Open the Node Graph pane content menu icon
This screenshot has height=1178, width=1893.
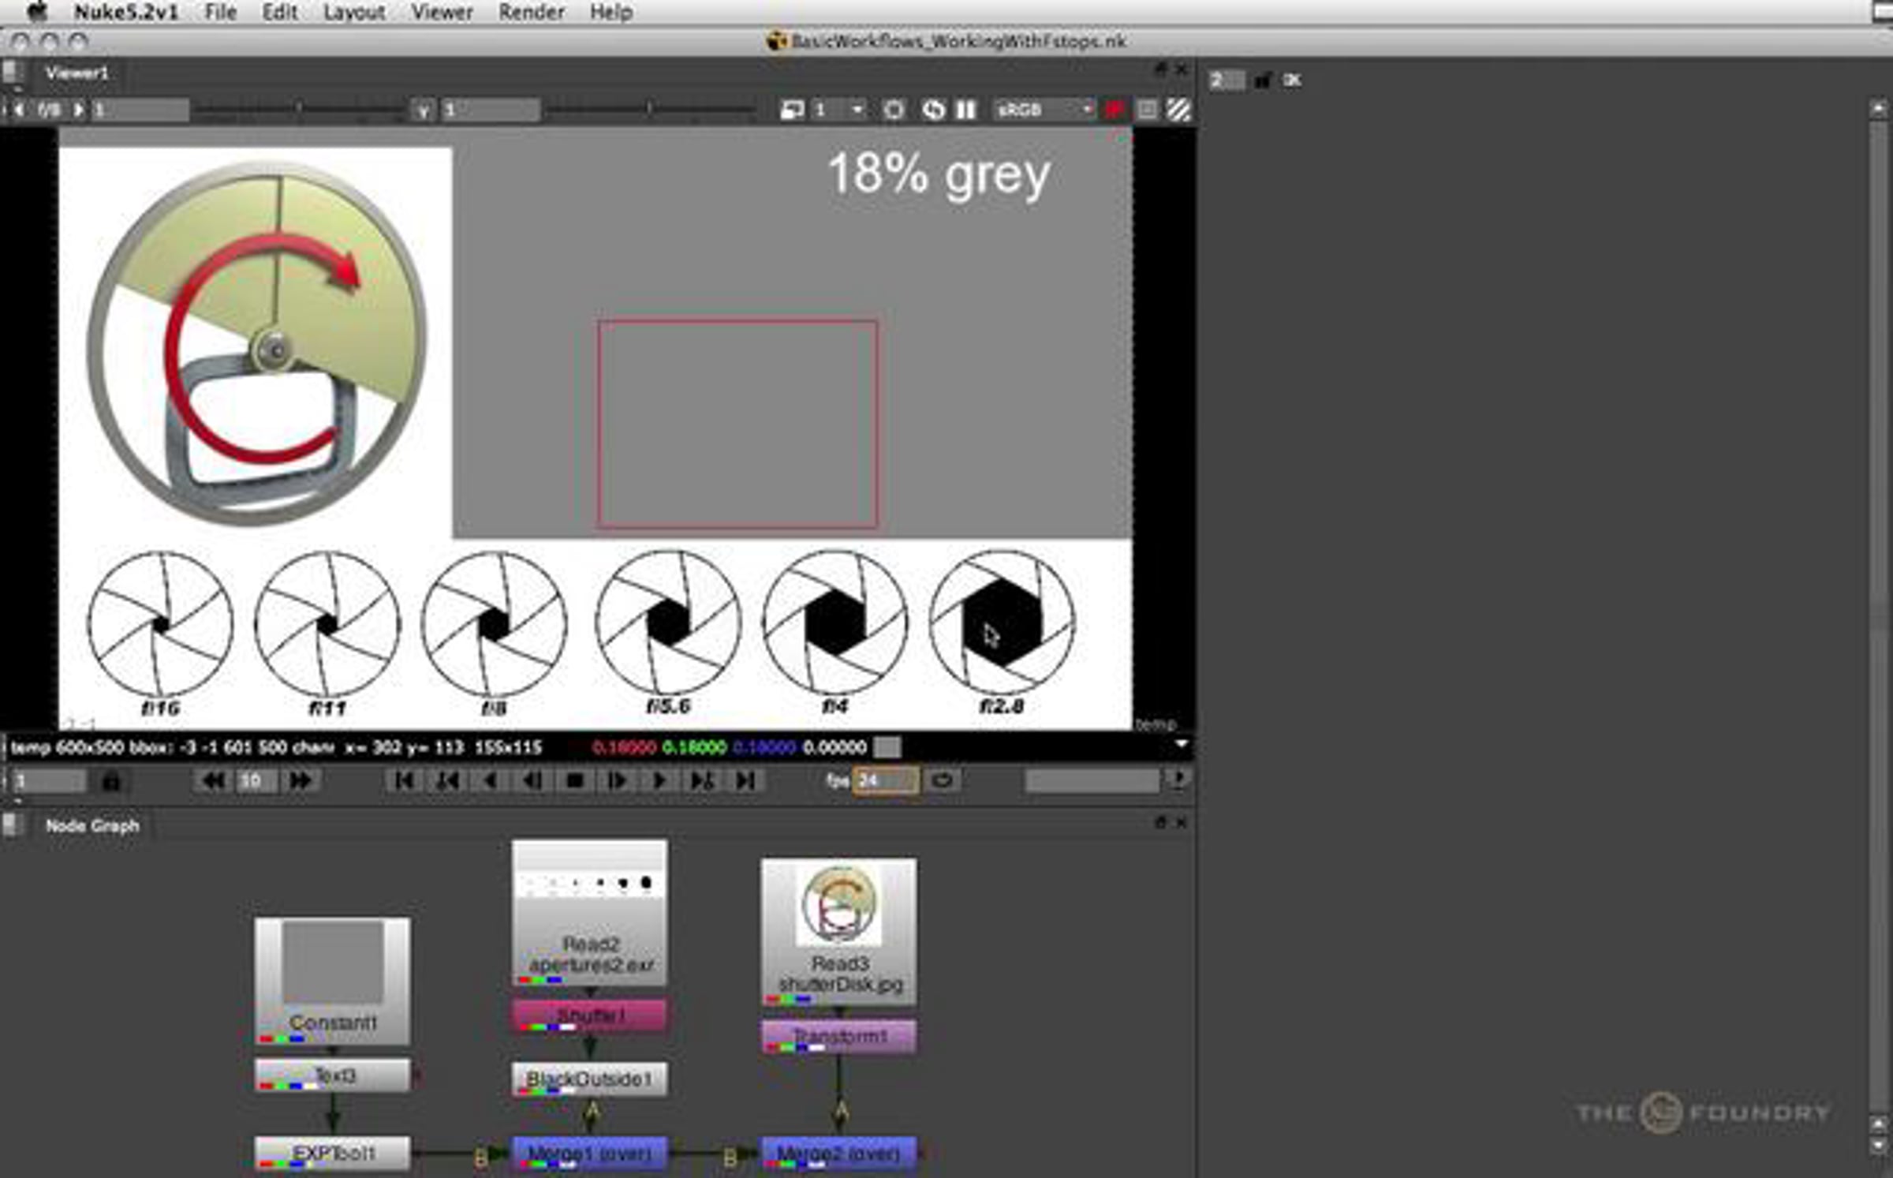pos(11,825)
